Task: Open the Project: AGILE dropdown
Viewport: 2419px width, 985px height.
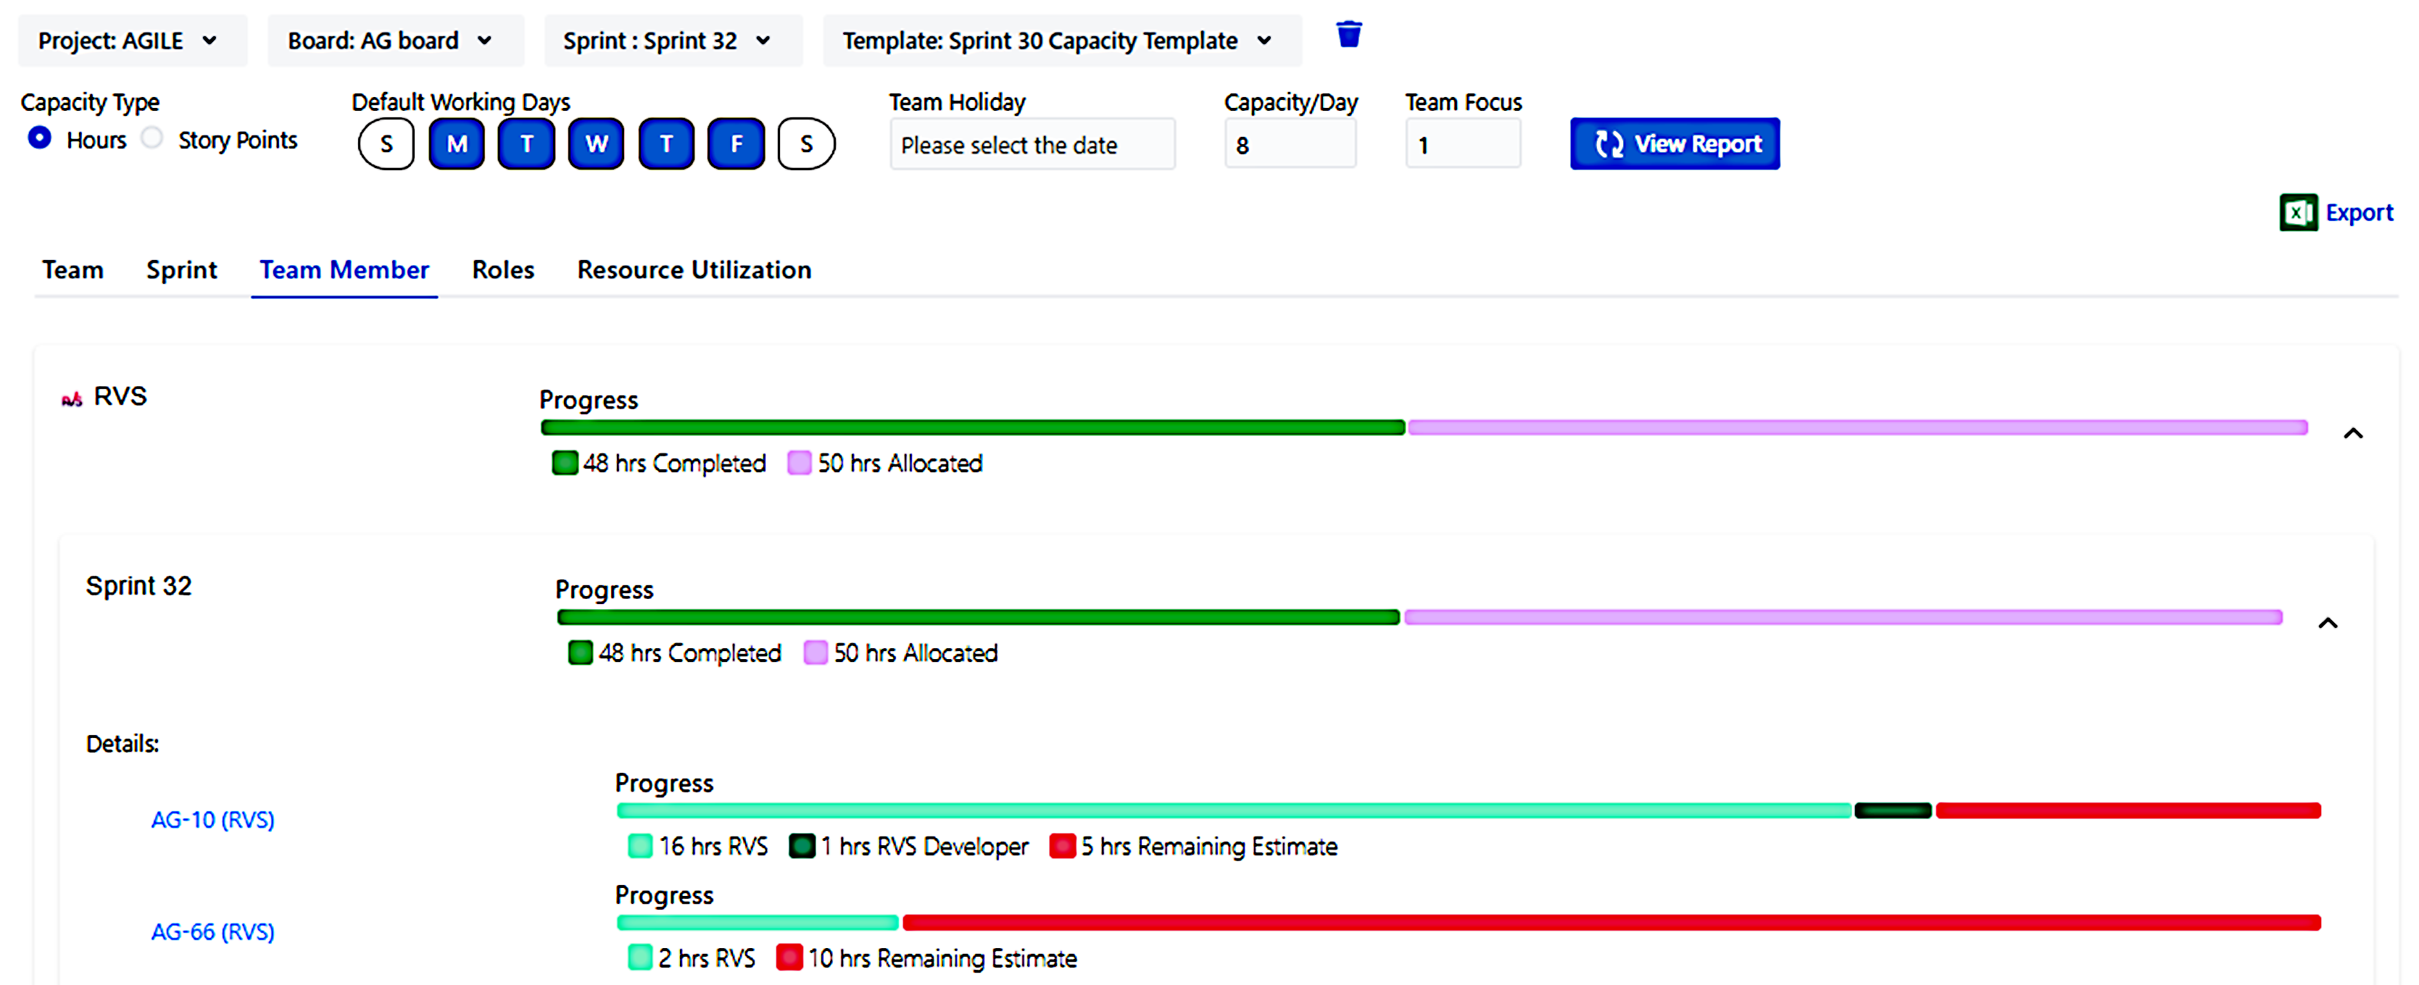Action: tap(131, 41)
